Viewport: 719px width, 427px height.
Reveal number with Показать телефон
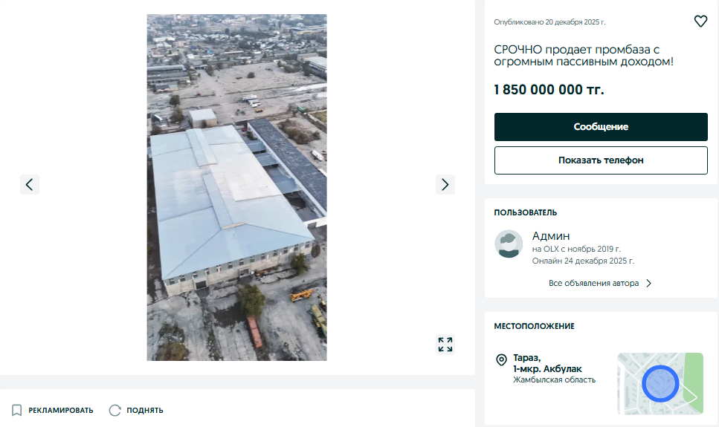(601, 160)
